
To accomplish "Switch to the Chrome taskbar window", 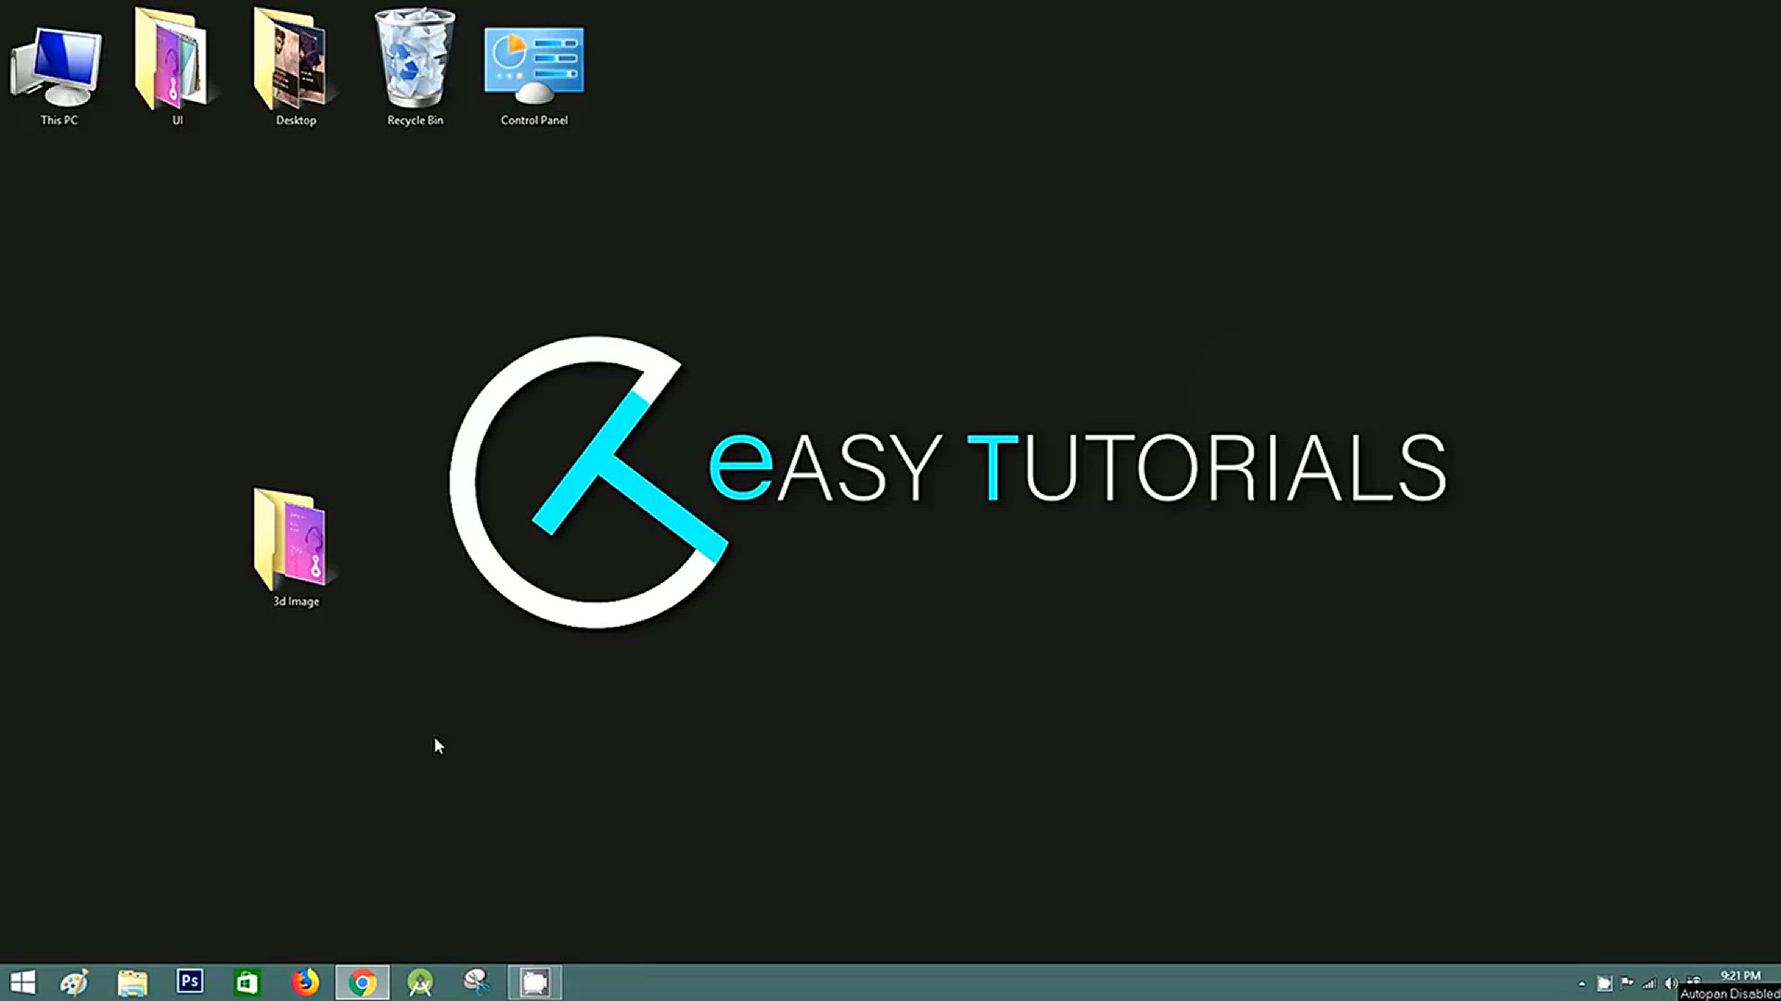I will (x=363, y=982).
